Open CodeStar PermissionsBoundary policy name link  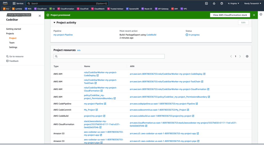coord(100,97)
